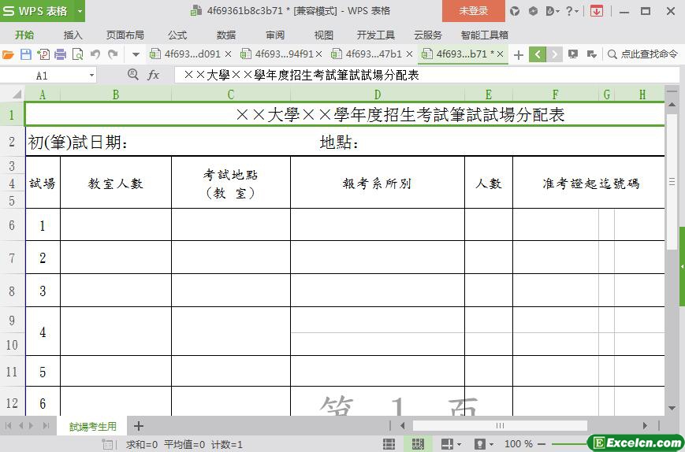Close the 4f693...94f91 document tab
Image resolution: width=685 pixels, height=452 pixels.
click(319, 54)
